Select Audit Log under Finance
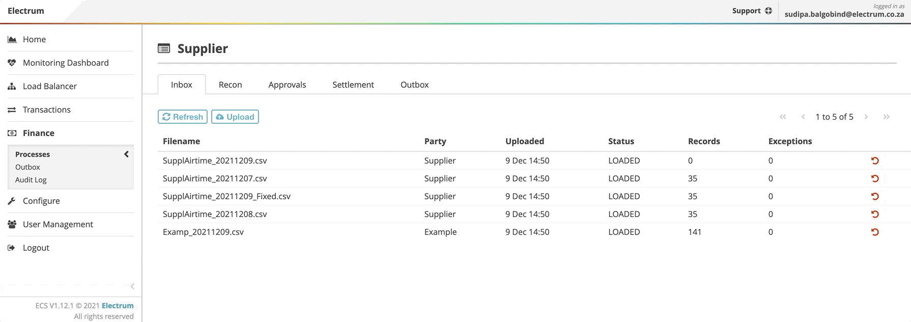911x322 pixels. click(31, 180)
